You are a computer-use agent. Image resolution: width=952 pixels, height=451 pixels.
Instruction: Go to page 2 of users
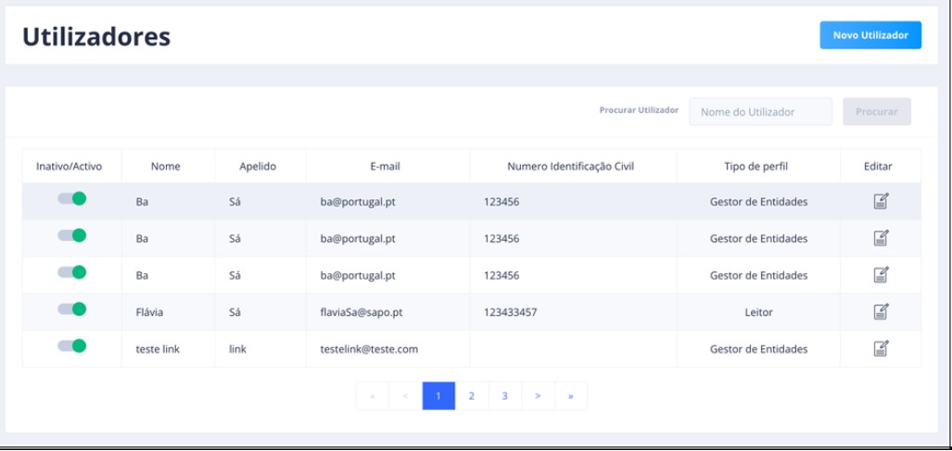click(x=471, y=396)
